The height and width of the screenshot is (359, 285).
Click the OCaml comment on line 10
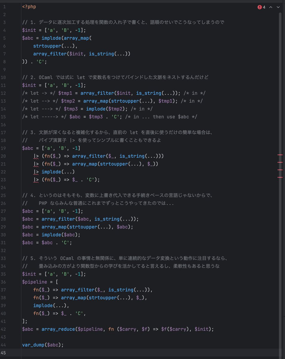(115, 77)
